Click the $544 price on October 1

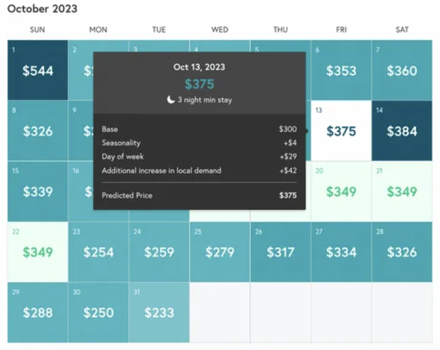pos(37,71)
